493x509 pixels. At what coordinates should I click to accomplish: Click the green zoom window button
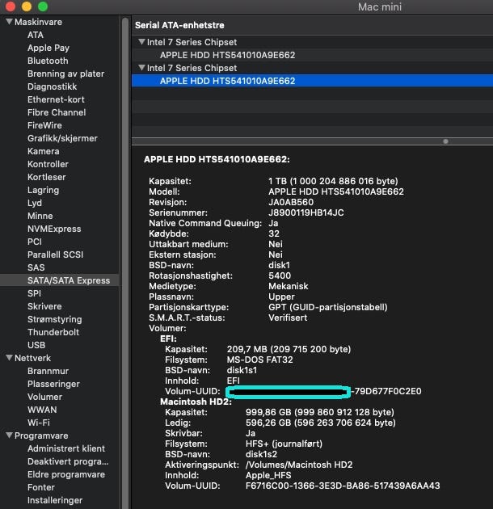tap(43, 6)
